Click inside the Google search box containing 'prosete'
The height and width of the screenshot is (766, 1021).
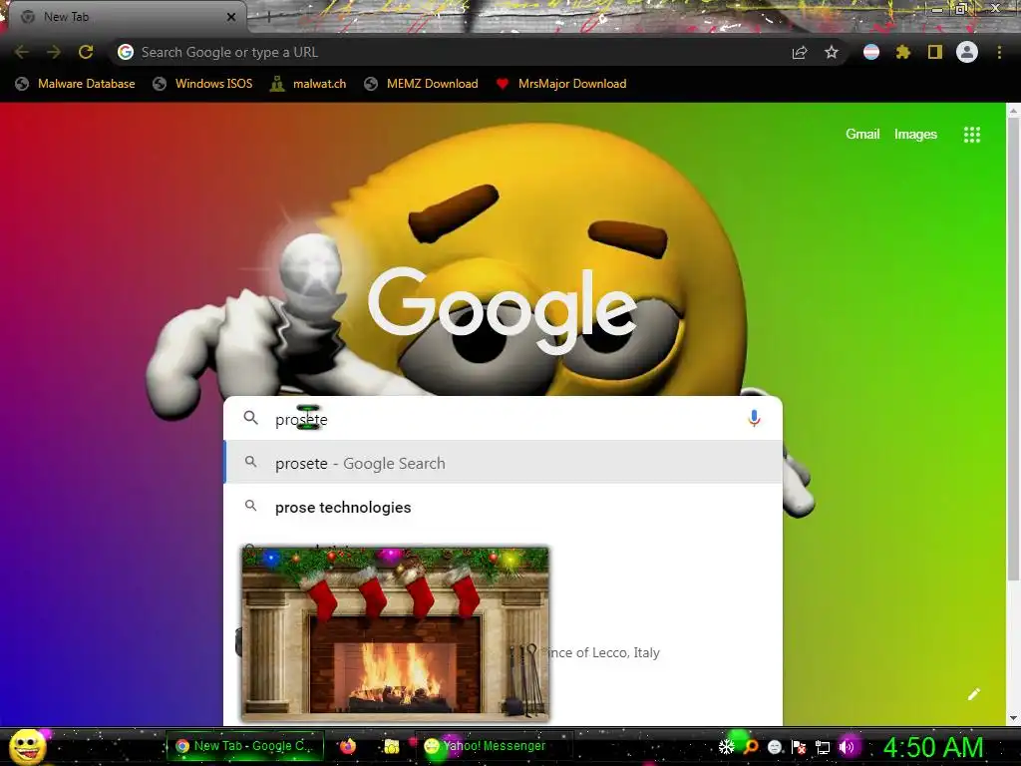[x=502, y=419]
